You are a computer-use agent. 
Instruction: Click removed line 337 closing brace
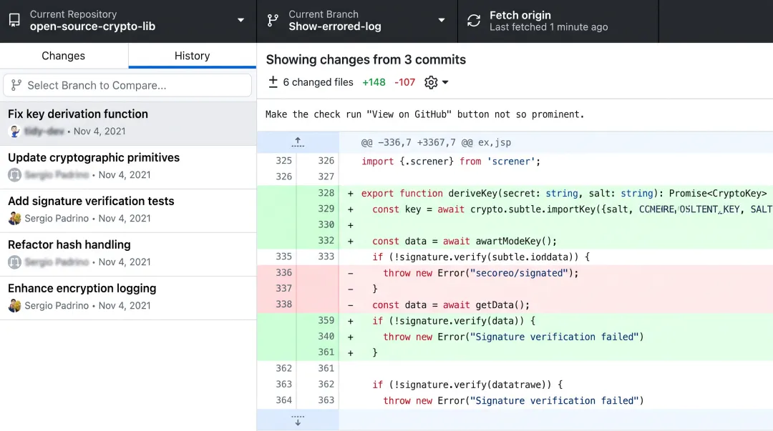point(515,289)
